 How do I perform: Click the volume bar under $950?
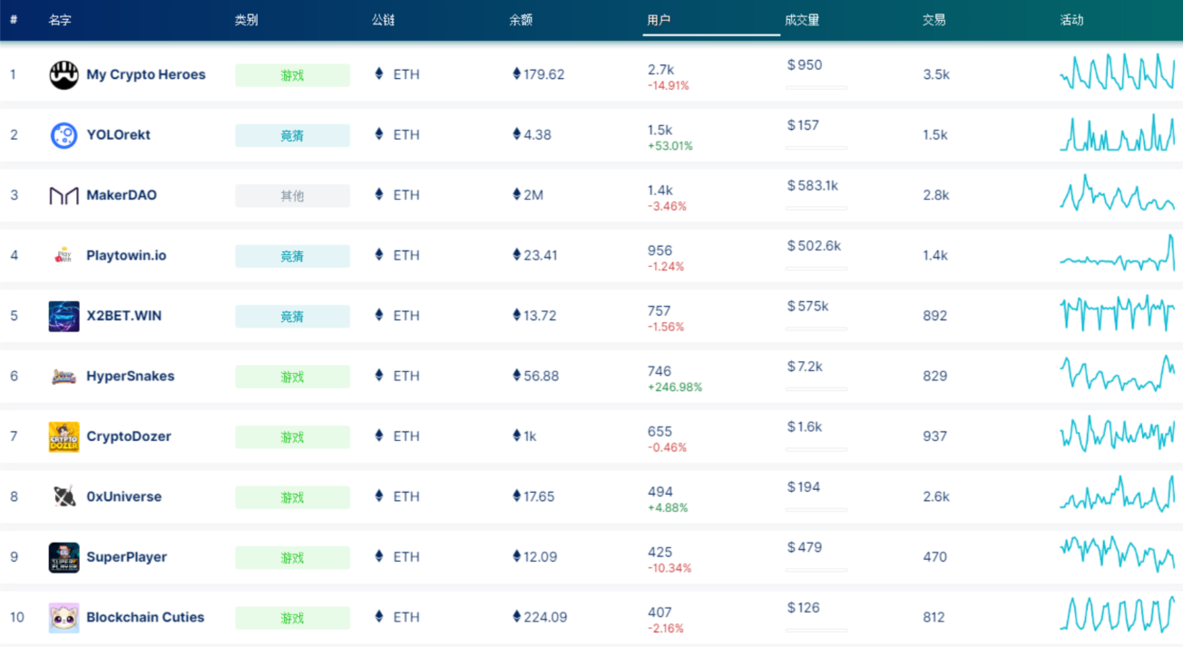pos(816,87)
